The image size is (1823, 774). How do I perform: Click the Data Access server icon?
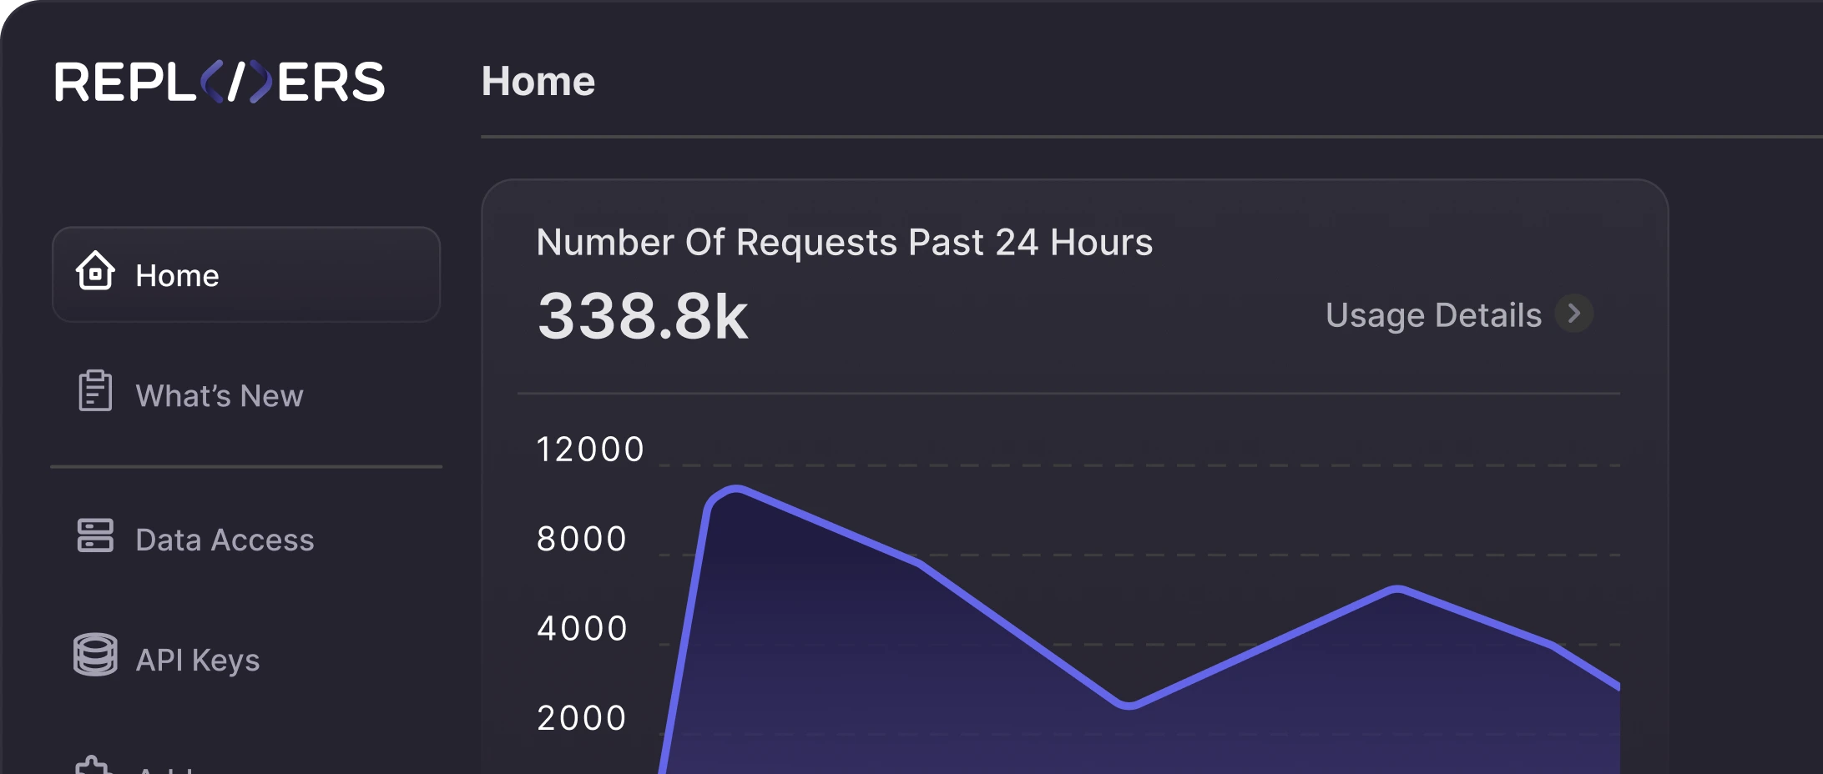pos(95,536)
